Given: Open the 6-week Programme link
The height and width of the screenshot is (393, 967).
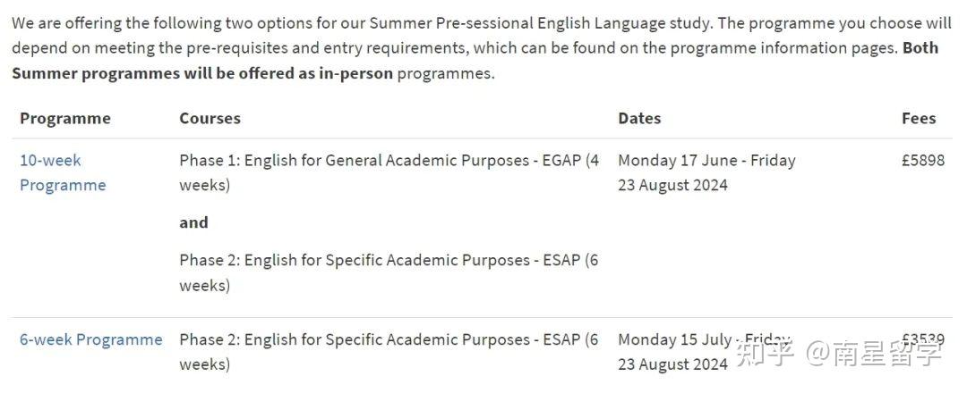Looking at the screenshot, I should pyautogui.click(x=90, y=339).
